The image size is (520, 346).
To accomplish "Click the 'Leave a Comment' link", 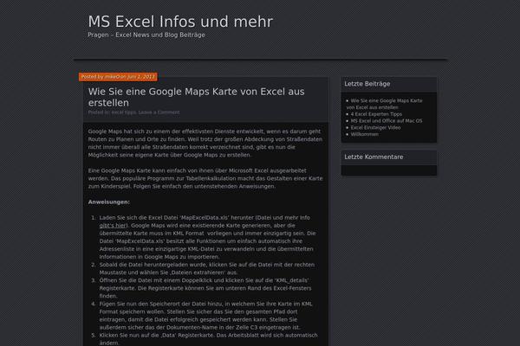I will tap(159, 112).
